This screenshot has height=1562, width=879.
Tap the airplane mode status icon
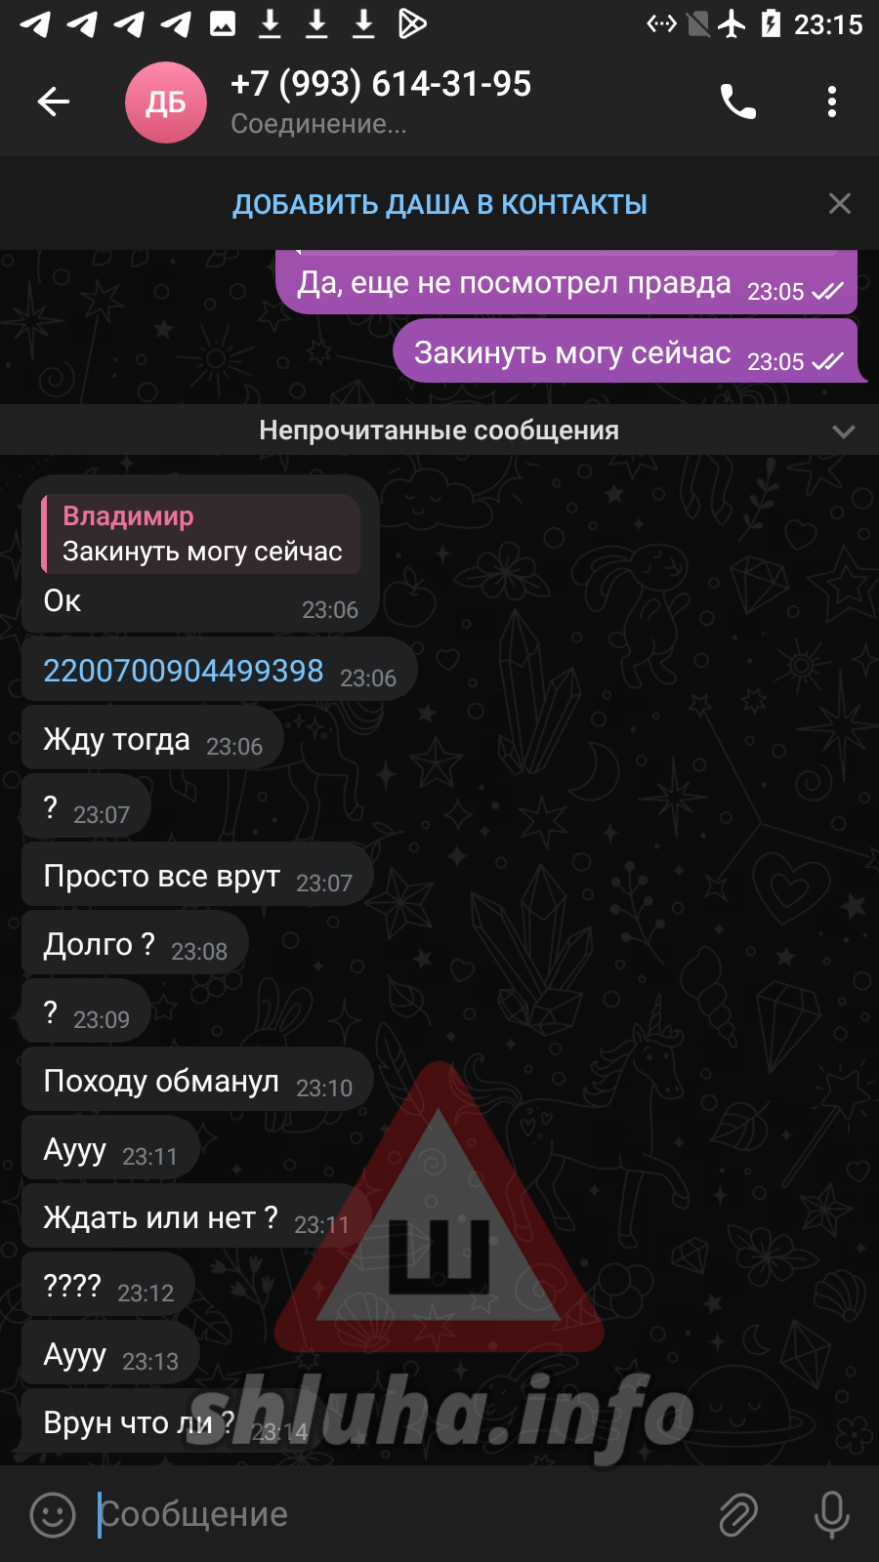click(732, 23)
